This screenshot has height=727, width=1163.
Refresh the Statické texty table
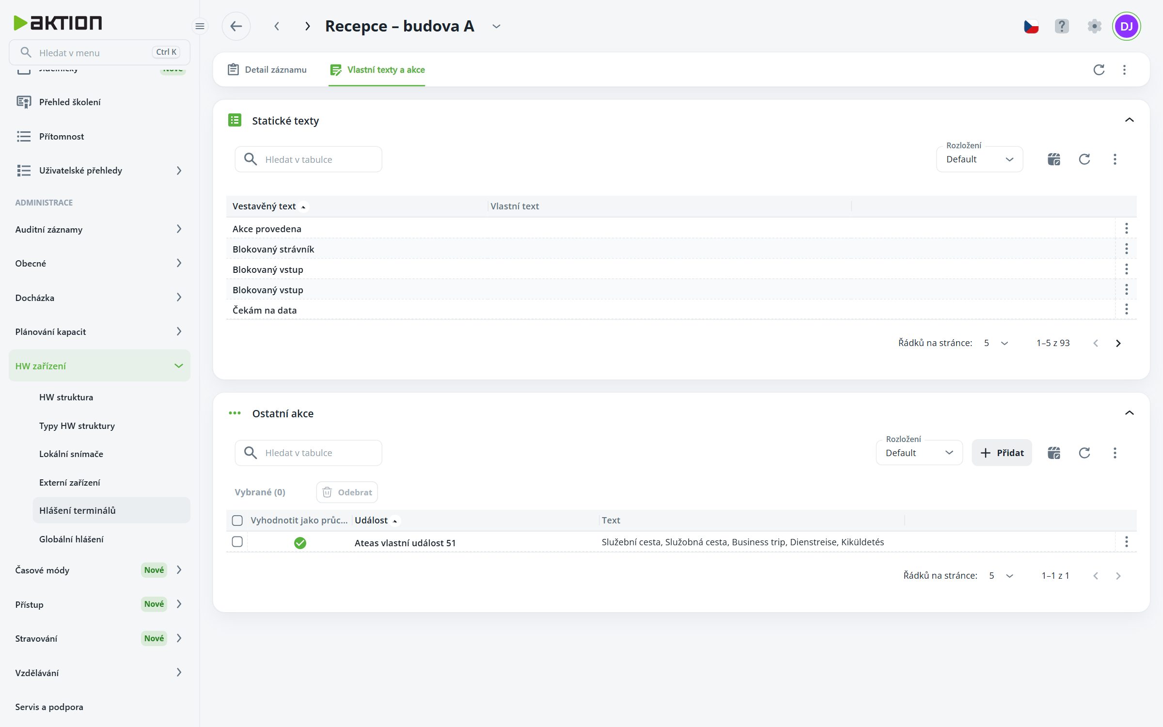(x=1084, y=159)
